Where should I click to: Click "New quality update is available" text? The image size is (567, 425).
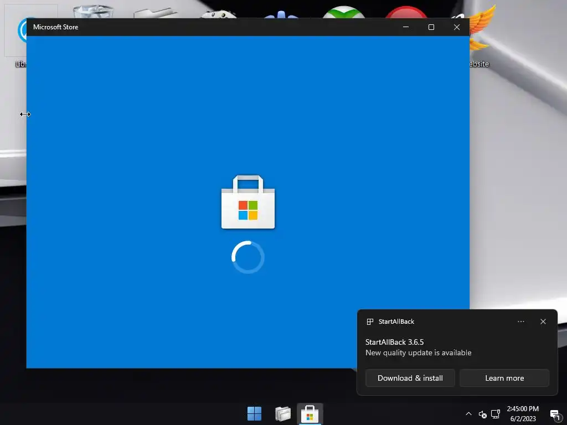[x=419, y=353]
